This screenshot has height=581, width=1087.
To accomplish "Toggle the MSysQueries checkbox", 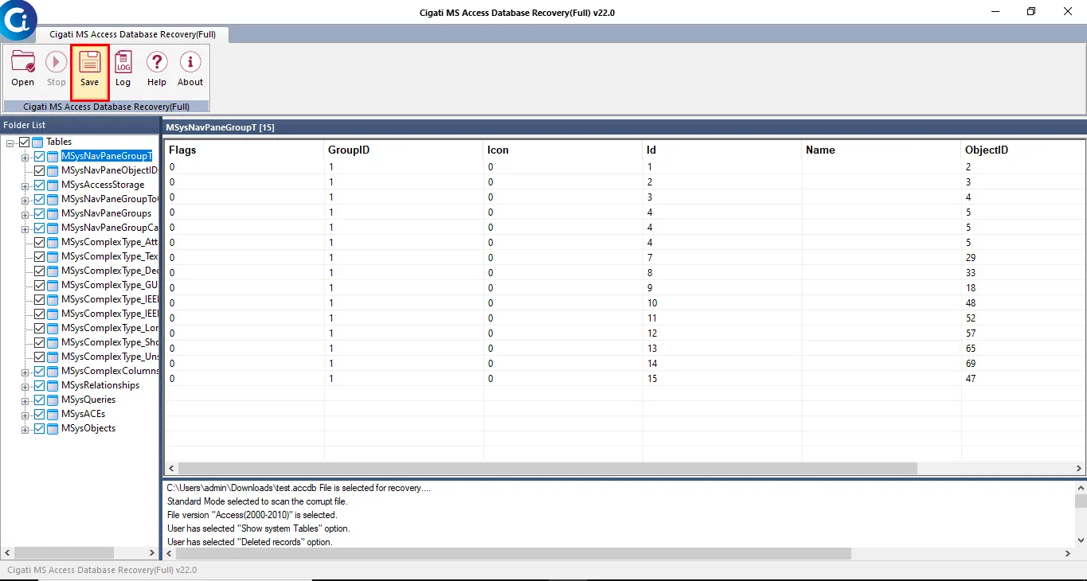I will (x=39, y=400).
